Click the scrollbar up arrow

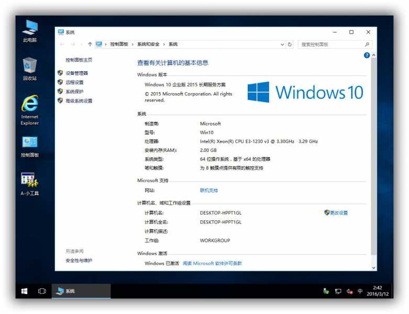click(373, 55)
